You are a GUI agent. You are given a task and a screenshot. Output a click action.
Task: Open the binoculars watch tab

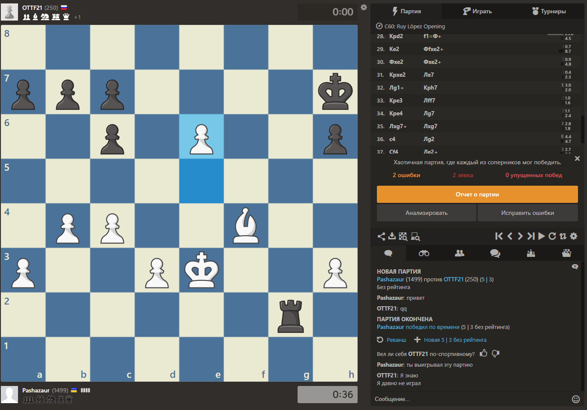(424, 253)
